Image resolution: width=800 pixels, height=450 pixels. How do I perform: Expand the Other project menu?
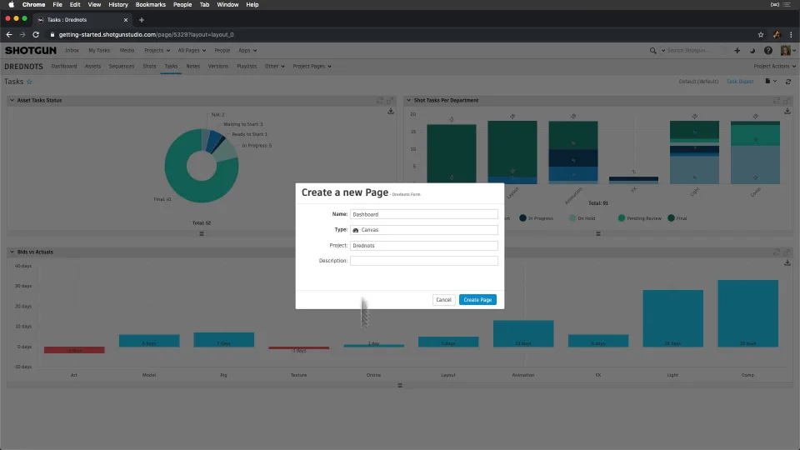pyautogui.click(x=274, y=67)
